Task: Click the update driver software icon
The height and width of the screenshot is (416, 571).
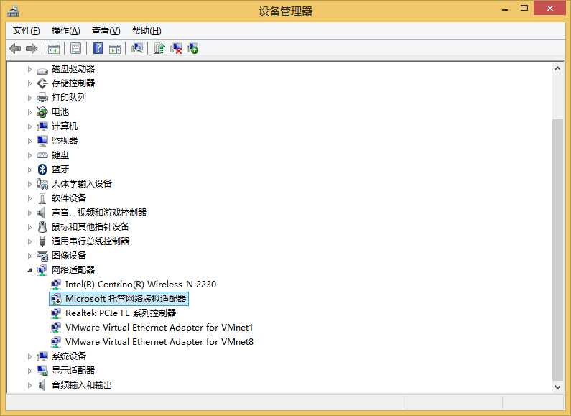Action: (159, 48)
